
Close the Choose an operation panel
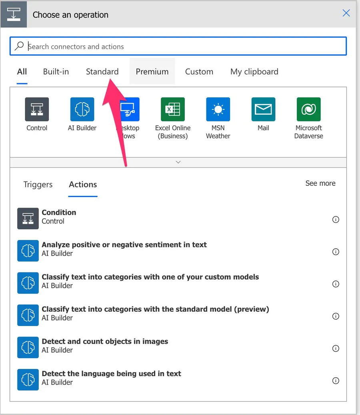[346, 13]
